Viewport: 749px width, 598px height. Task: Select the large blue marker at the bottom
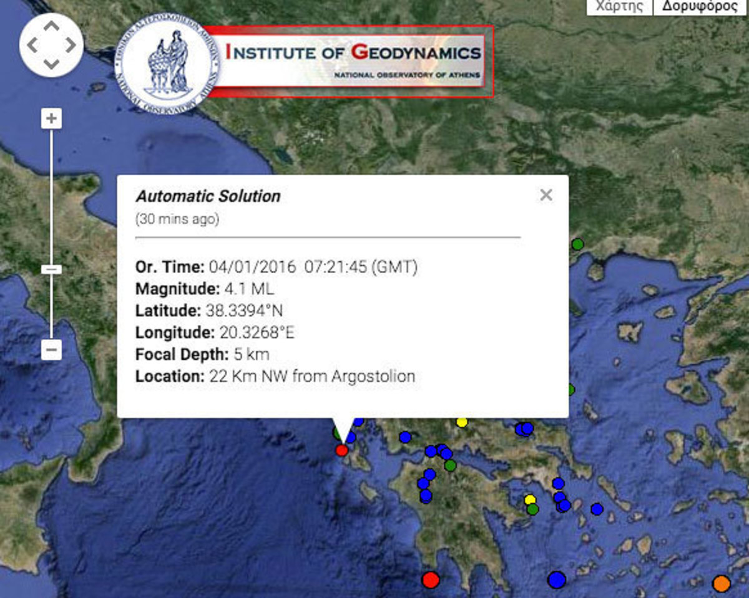tap(556, 580)
